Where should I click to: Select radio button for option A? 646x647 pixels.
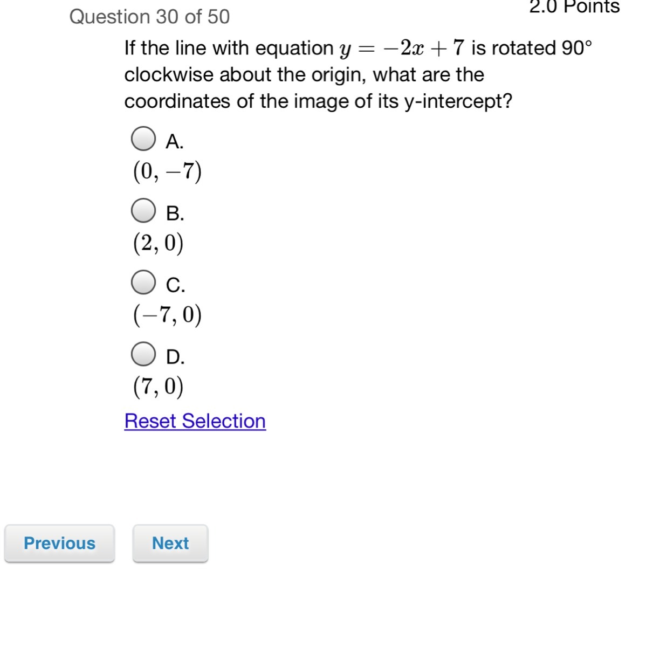(143, 139)
